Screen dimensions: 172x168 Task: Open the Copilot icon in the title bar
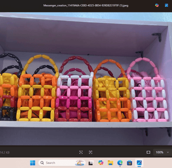(x=157, y=6)
